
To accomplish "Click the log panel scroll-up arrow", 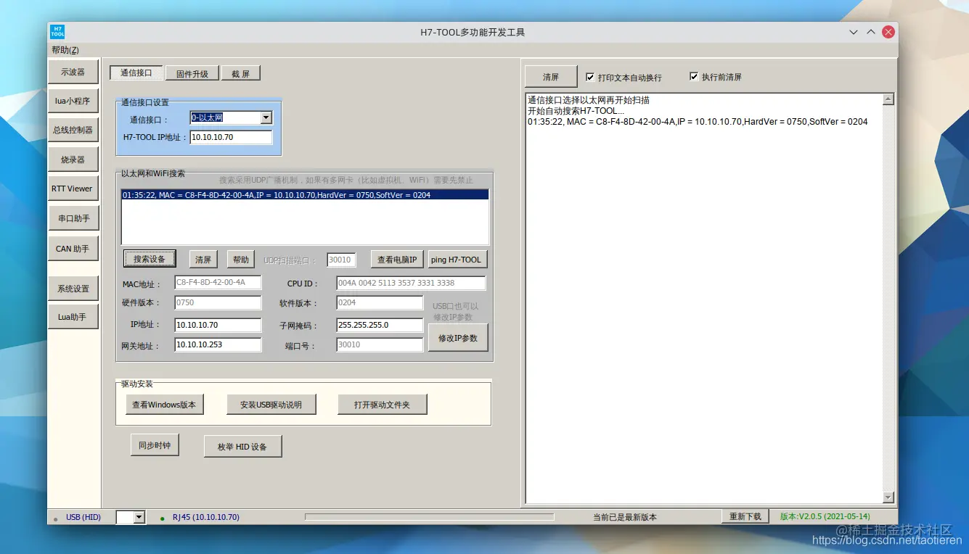I will [888, 99].
